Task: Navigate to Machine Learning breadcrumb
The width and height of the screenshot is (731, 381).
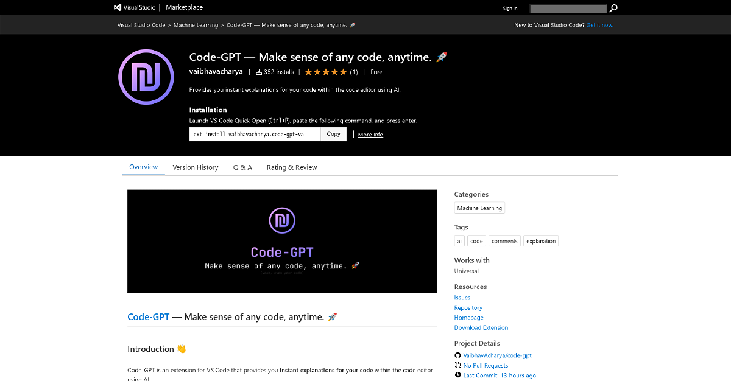Action: (x=196, y=25)
